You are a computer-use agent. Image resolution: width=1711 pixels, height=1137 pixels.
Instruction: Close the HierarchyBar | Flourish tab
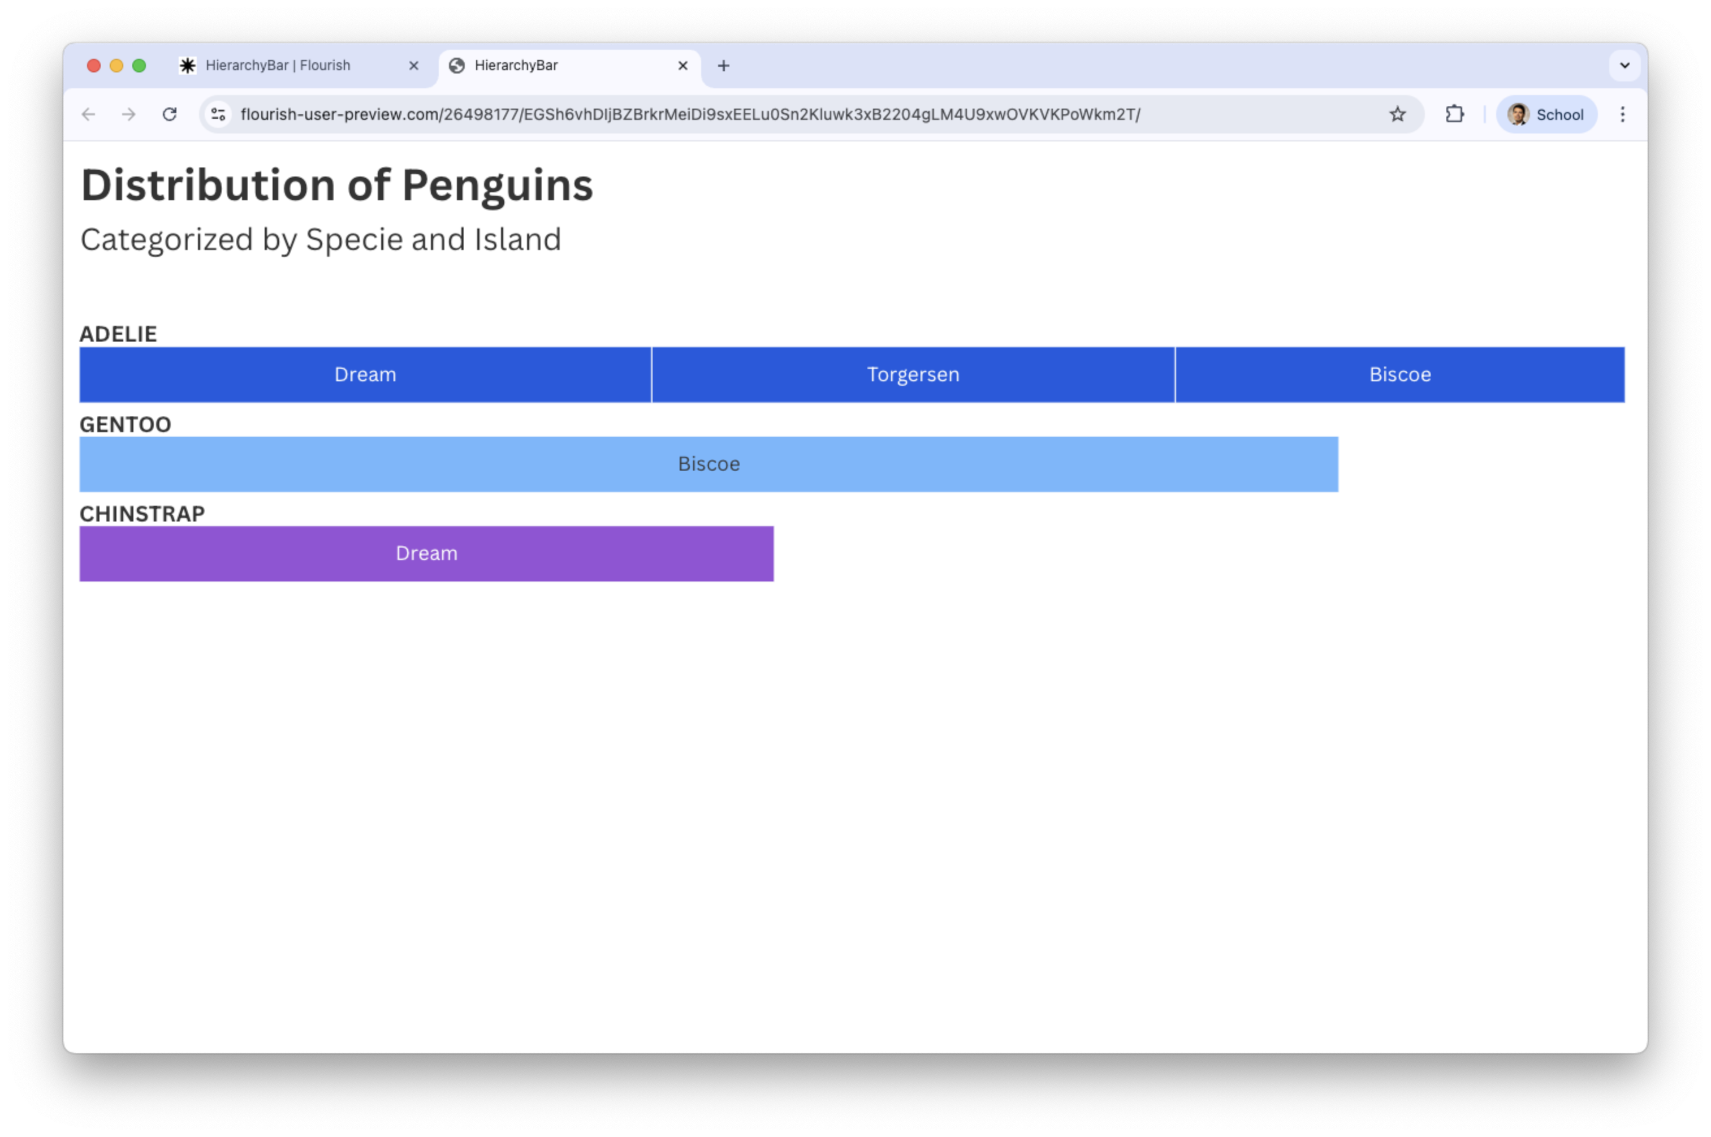pos(414,66)
